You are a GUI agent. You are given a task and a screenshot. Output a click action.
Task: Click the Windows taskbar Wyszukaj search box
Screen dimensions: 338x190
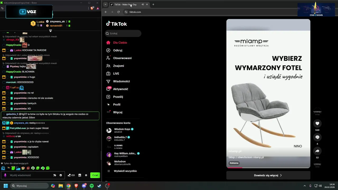[x=29, y=186]
